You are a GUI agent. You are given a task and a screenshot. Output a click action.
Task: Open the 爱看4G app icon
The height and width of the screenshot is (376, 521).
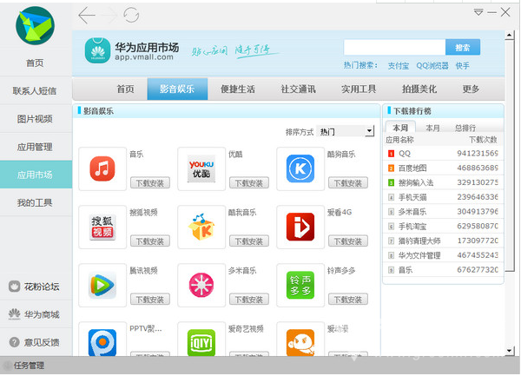point(300,227)
